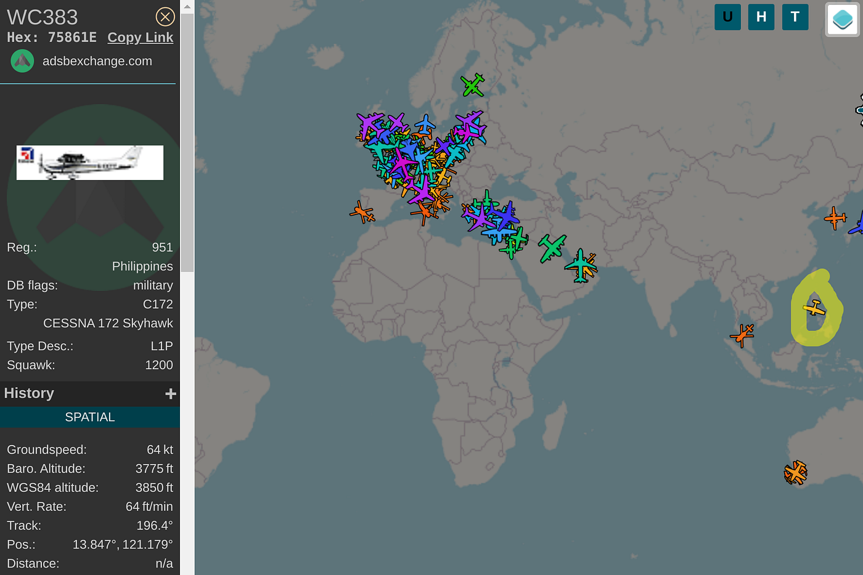Click the Squawk value 1200
Screen dimensions: 863x575
pos(159,365)
